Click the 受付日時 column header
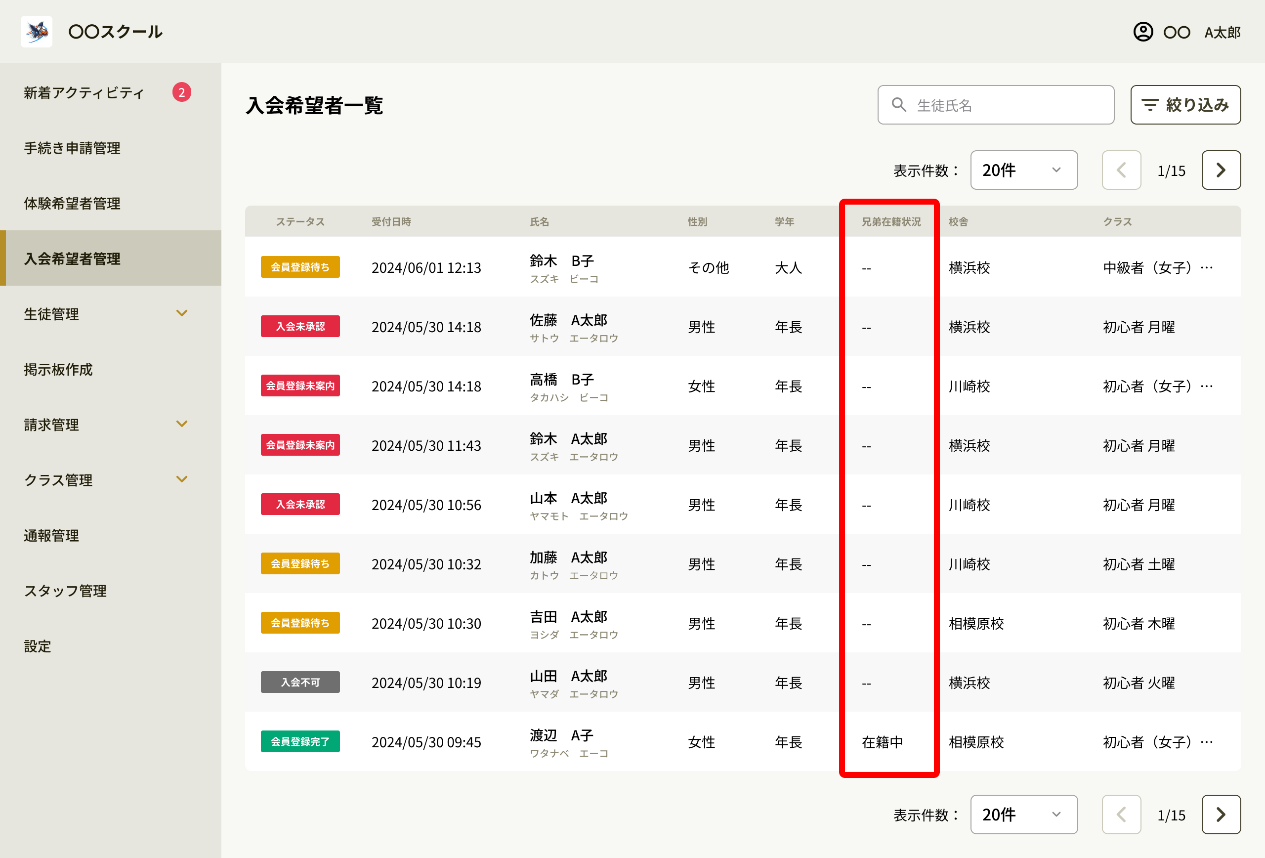 pyautogui.click(x=391, y=221)
